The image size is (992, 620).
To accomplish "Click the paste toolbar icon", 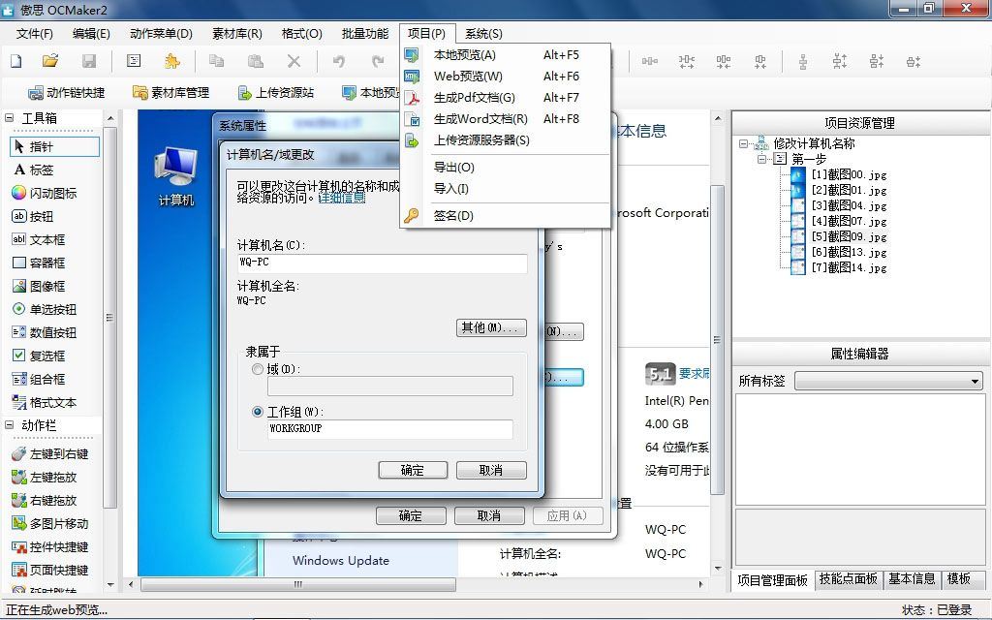I will tap(256, 61).
